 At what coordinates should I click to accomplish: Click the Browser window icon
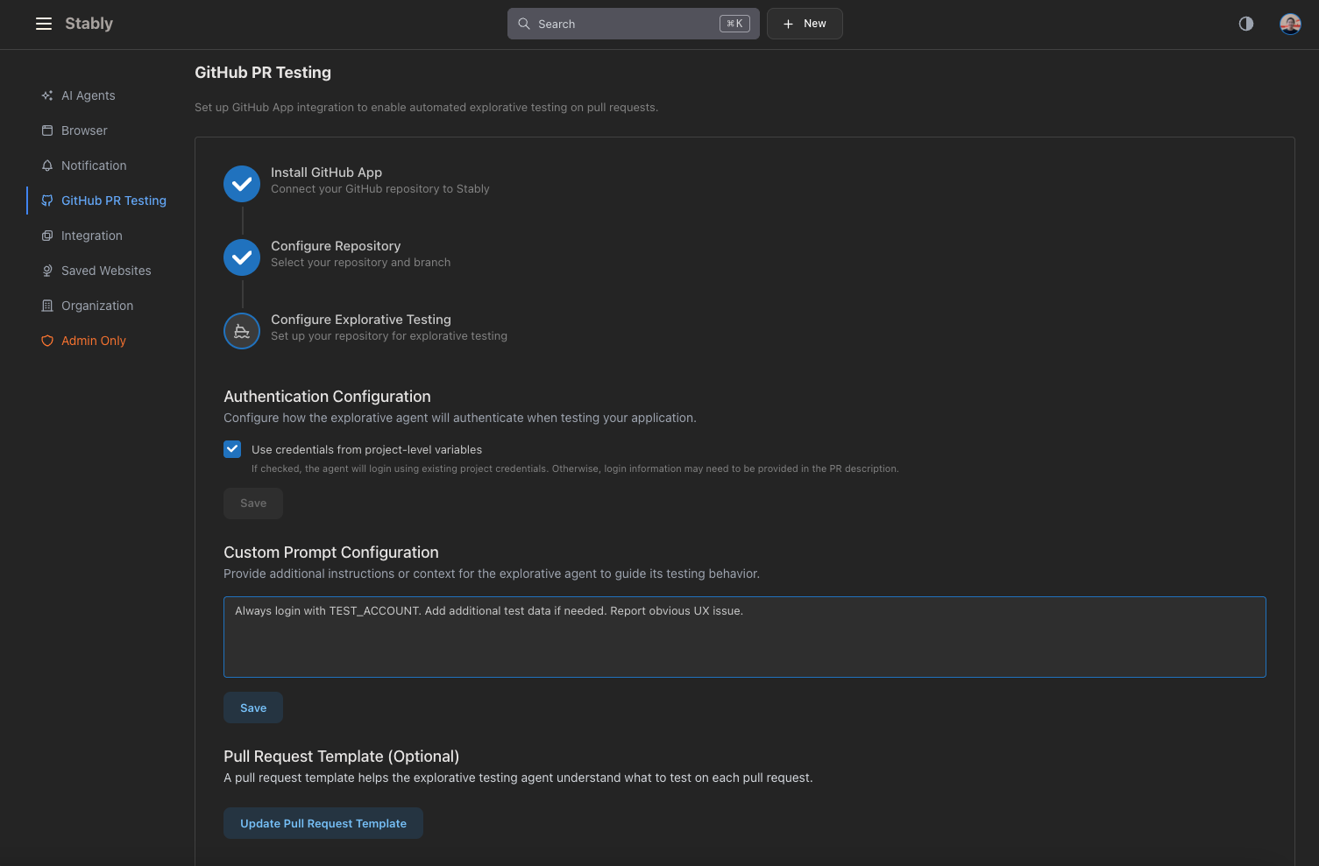tap(47, 130)
